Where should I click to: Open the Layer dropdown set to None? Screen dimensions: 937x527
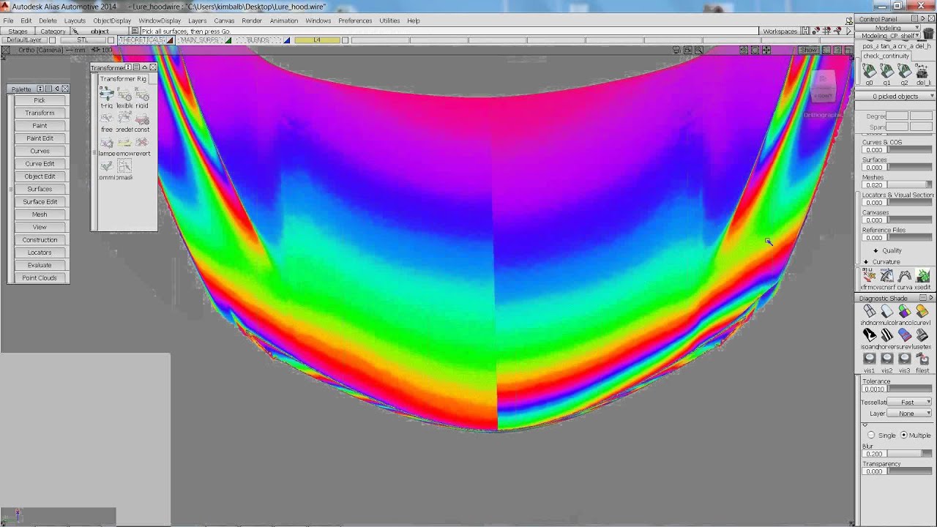point(909,414)
